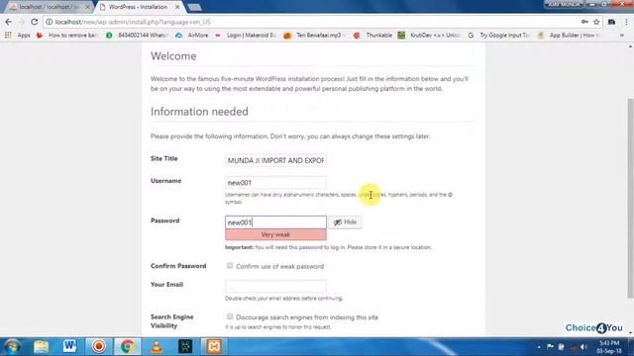Screen dimensions: 634x356
Task: Open Try Google Input Tools bookmark
Action: pyautogui.click(x=498, y=36)
